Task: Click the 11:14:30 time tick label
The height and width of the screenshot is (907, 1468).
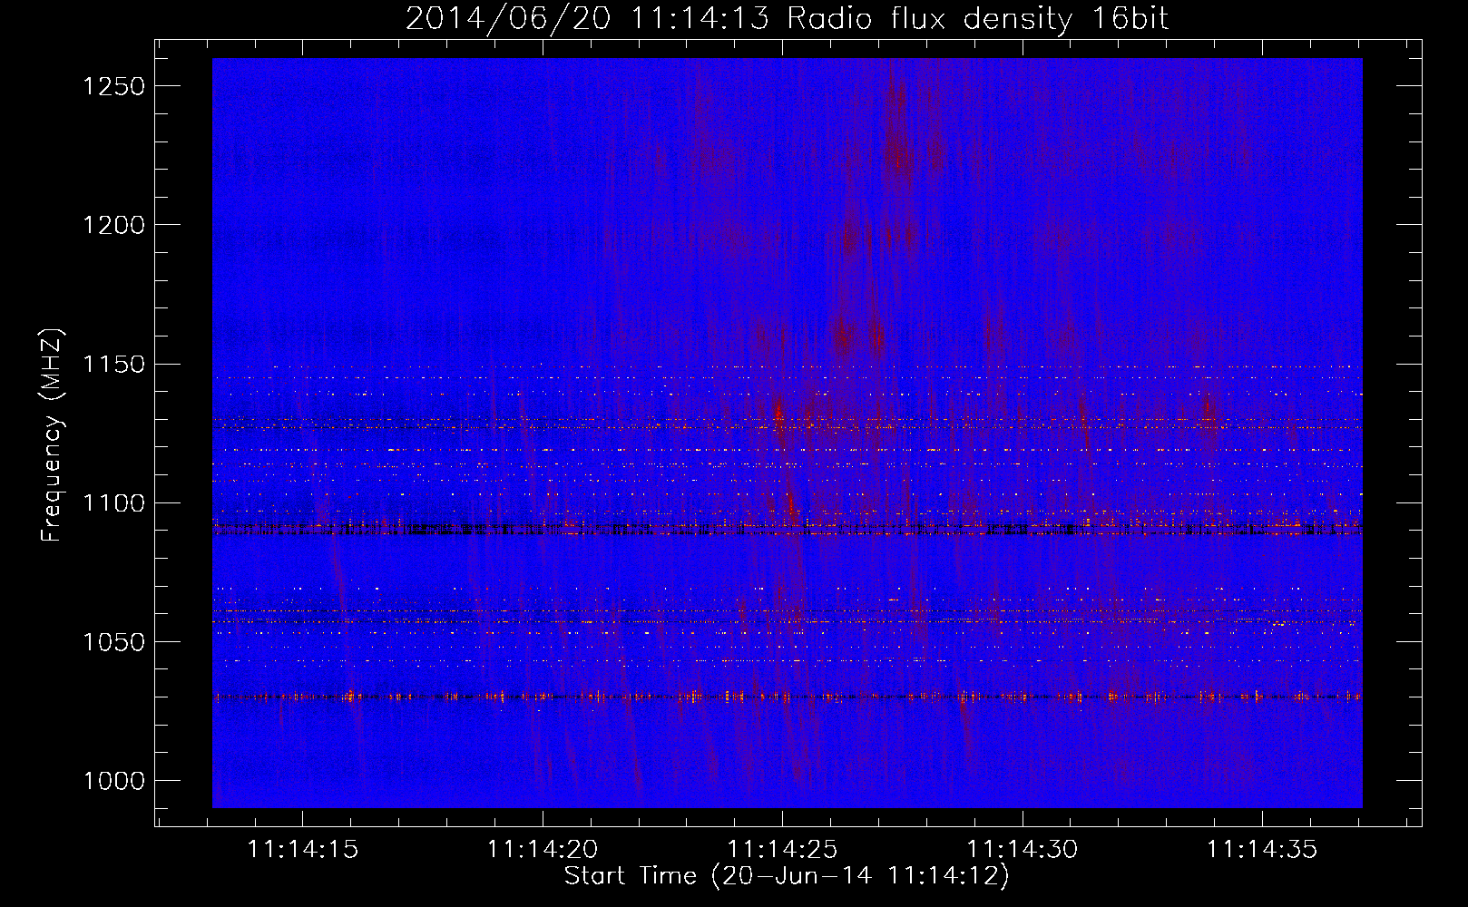Action: click(x=1023, y=850)
